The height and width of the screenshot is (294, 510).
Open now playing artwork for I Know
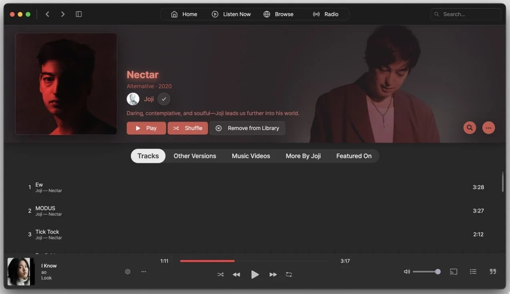click(x=21, y=272)
